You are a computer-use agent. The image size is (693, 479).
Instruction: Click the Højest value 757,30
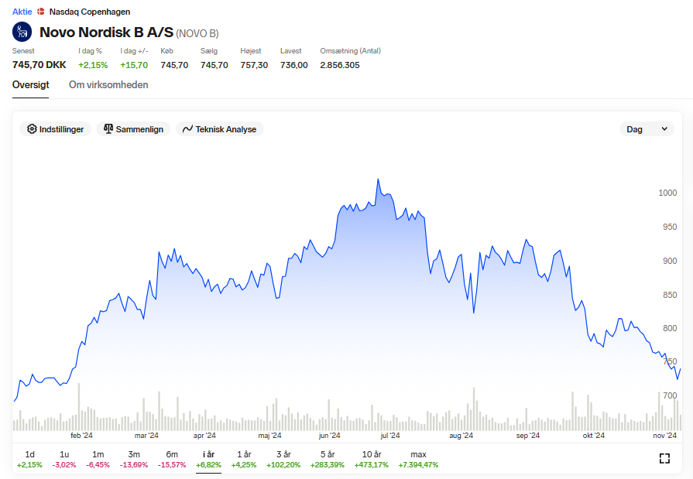(254, 65)
